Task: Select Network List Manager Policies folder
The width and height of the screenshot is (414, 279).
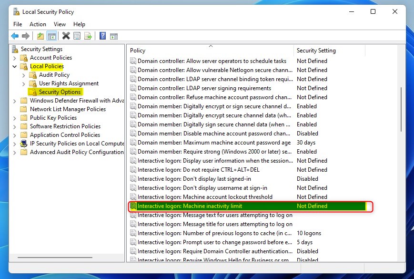Action: pos(68,109)
